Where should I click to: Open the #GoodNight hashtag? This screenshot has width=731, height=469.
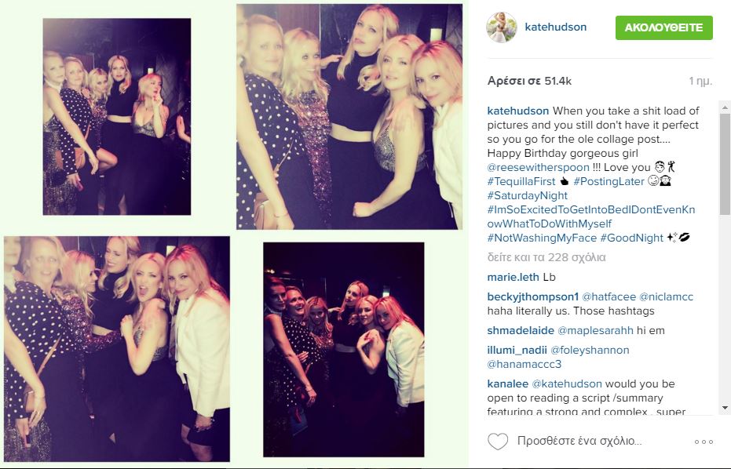click(632, 238)
